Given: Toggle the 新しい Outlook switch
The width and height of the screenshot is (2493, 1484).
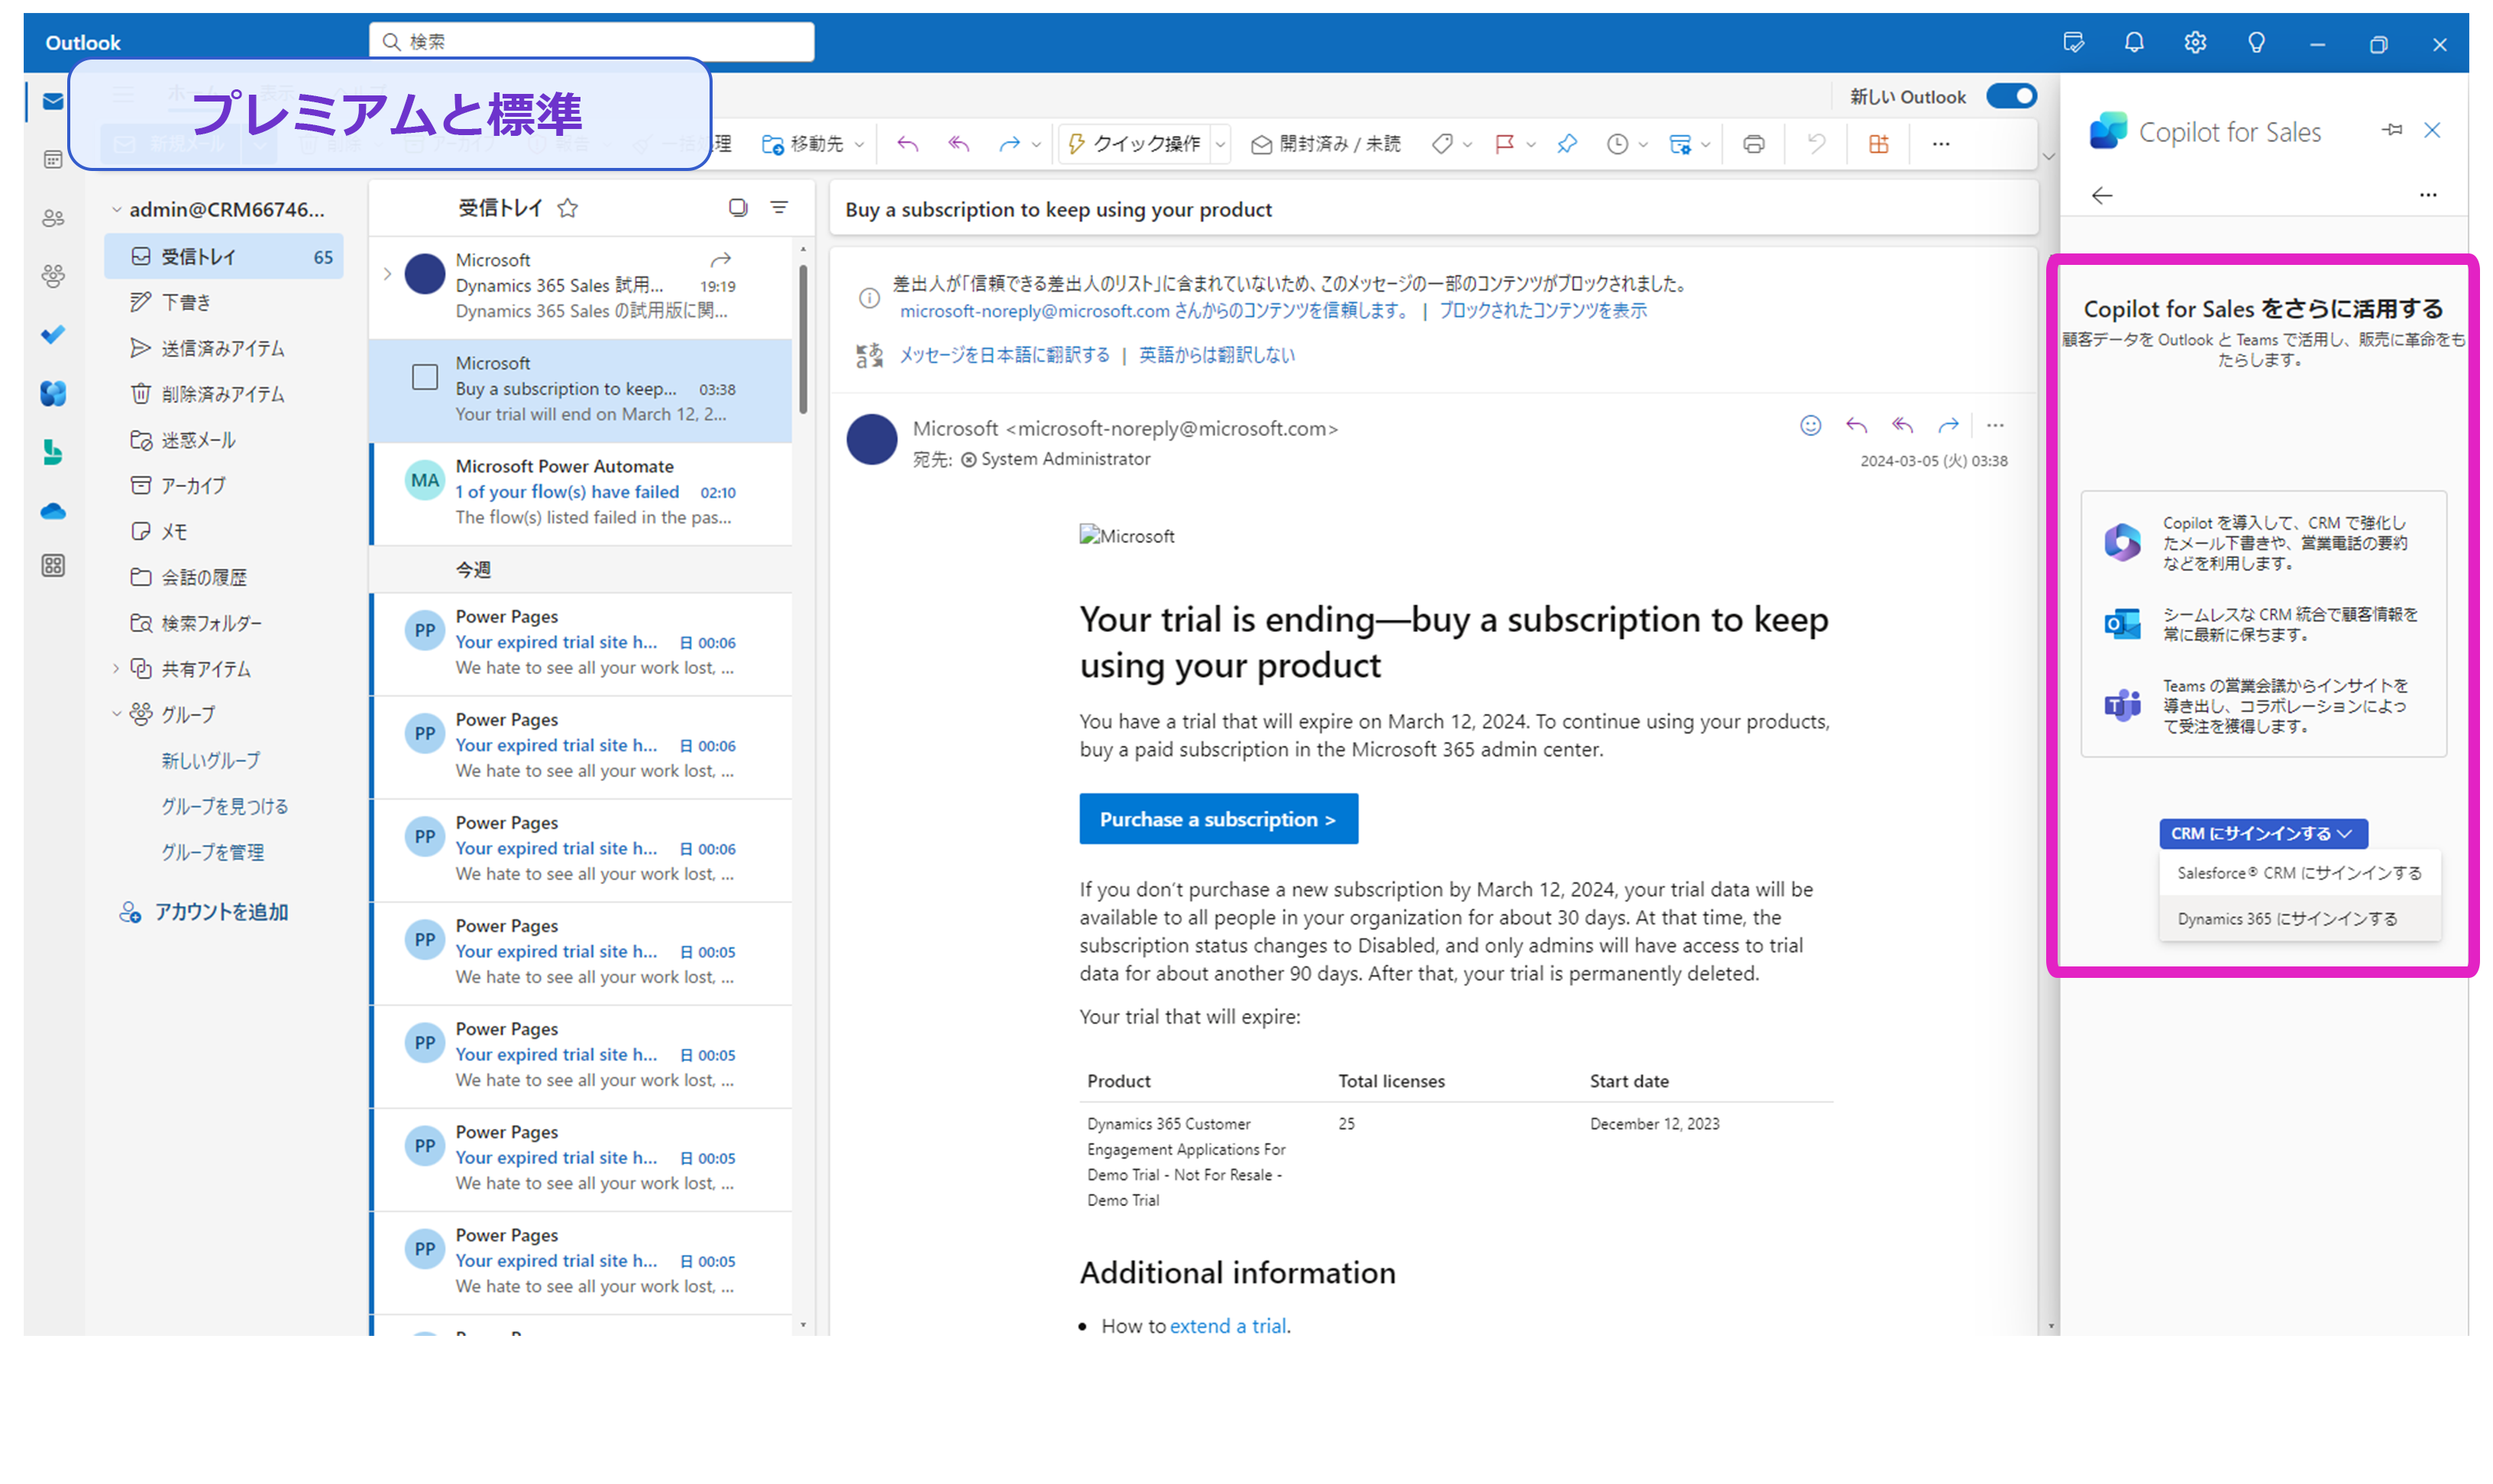Looking at the screenshot, I should pyautogui.click(x=2011, y=96).
